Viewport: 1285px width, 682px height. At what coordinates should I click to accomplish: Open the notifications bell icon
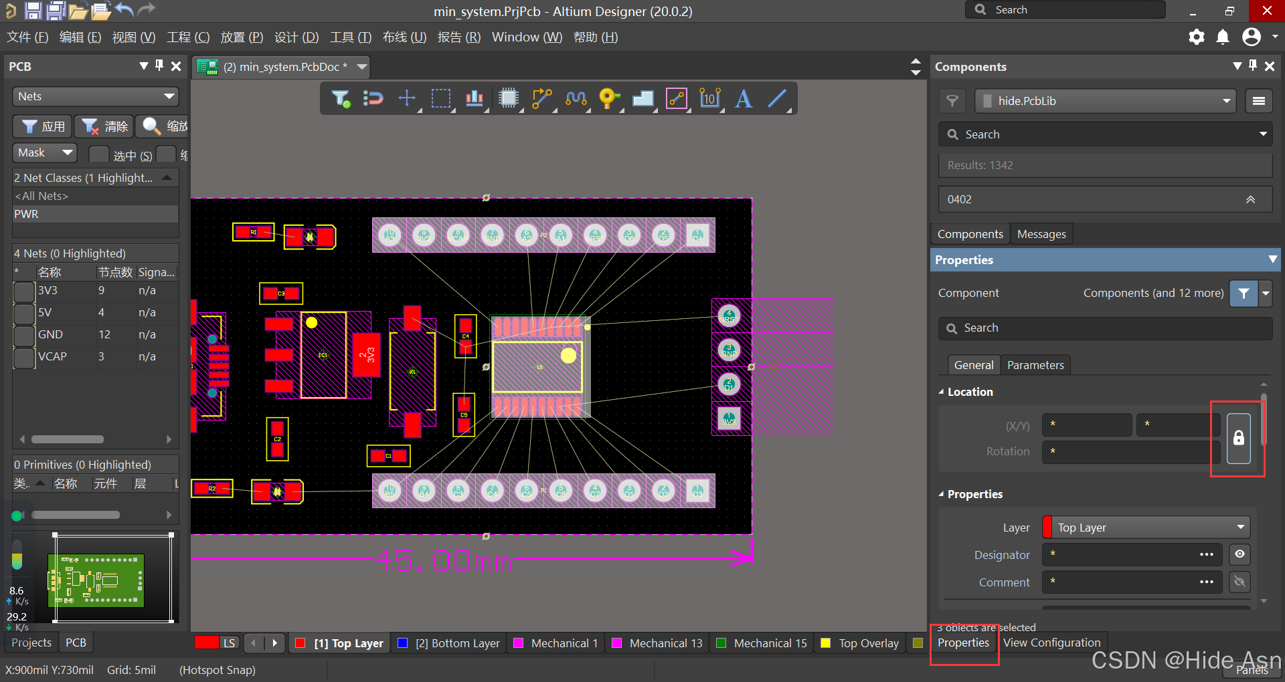tap(1223, 37)
